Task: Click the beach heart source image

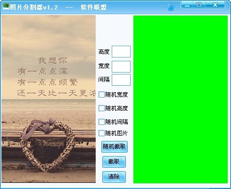Action: pos(49,99)
